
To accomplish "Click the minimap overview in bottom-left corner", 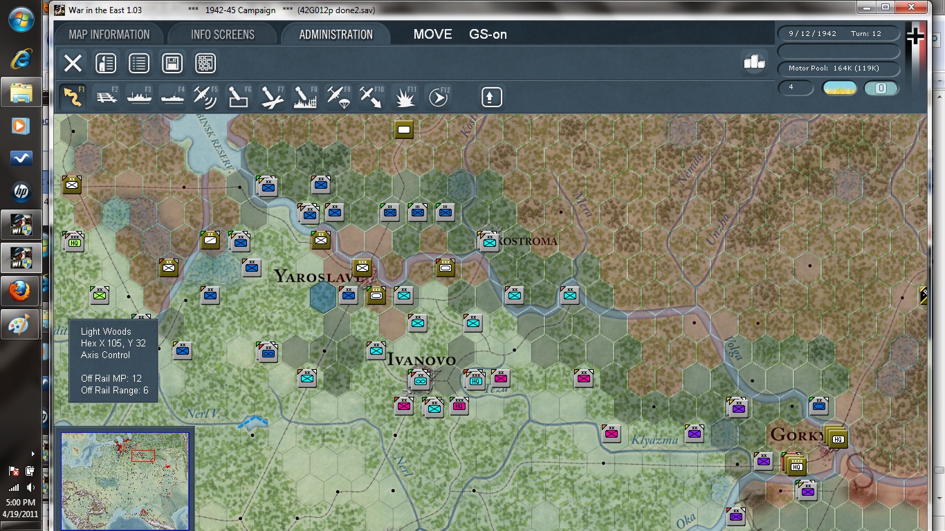I will point(125,480).
